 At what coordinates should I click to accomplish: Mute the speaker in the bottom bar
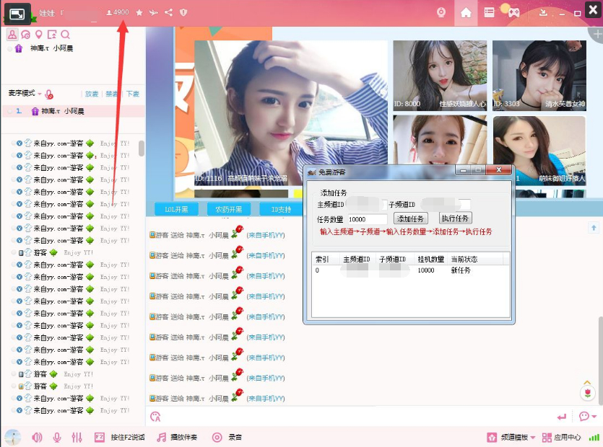38,437
